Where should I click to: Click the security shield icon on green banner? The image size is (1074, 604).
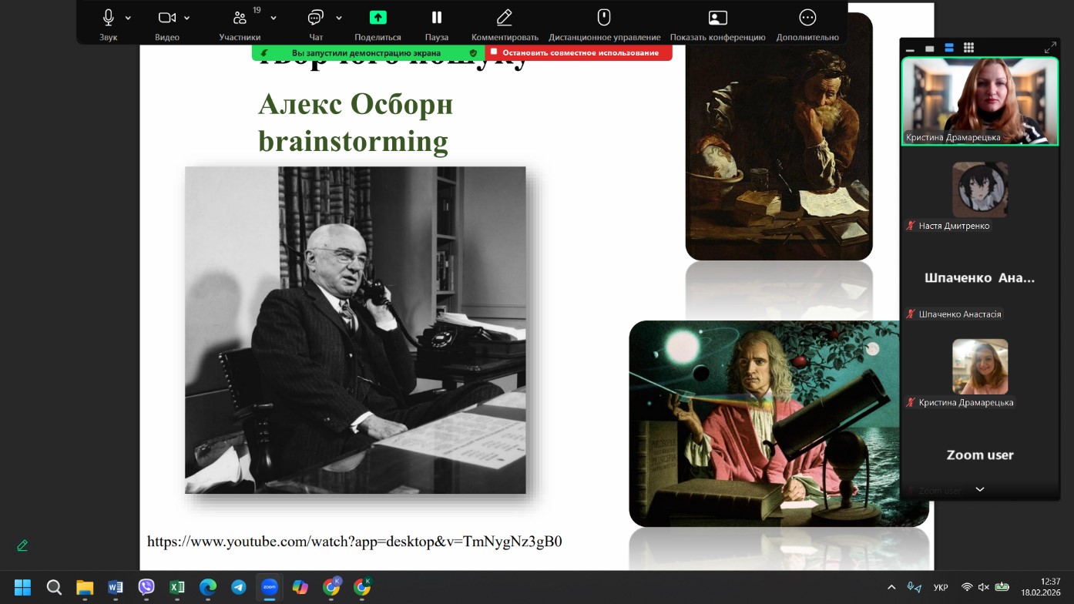[473, 52]
